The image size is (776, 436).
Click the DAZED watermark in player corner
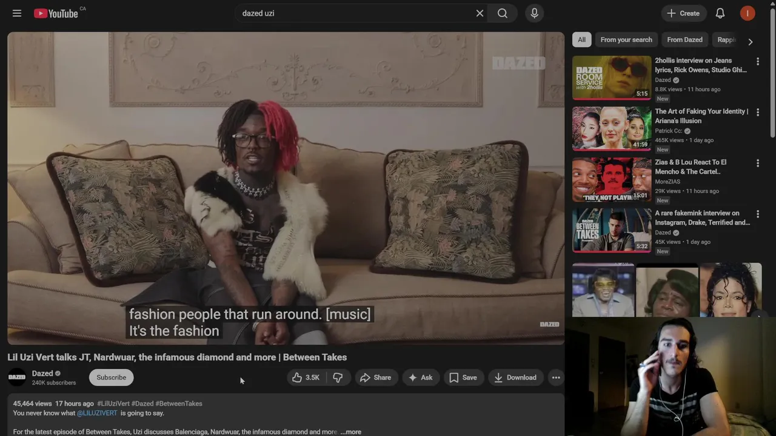549,325
